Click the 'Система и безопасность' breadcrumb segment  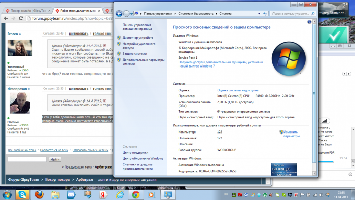[196, 14]
